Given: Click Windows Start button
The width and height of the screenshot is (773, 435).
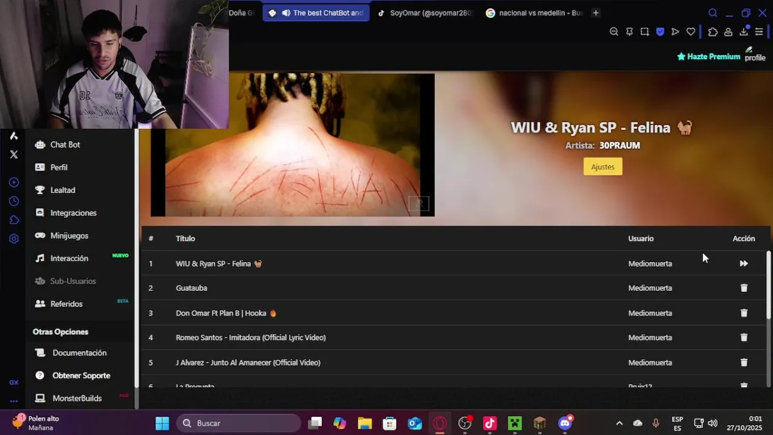Looking at the screenshot, I should [162, 423].
